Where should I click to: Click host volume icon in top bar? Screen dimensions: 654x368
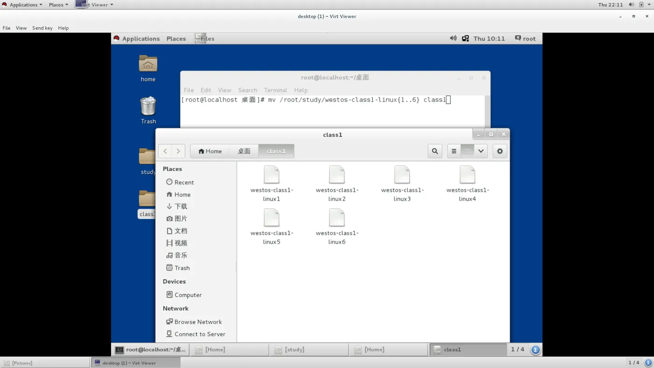(631, 5)
